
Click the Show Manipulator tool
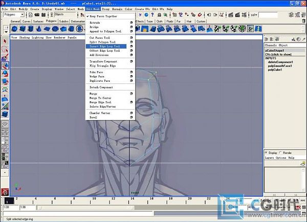pyautogui.click(x=5, y=106)
